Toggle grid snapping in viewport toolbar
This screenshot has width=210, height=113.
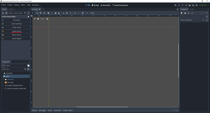pyautogui.click(x=67, y=13)
